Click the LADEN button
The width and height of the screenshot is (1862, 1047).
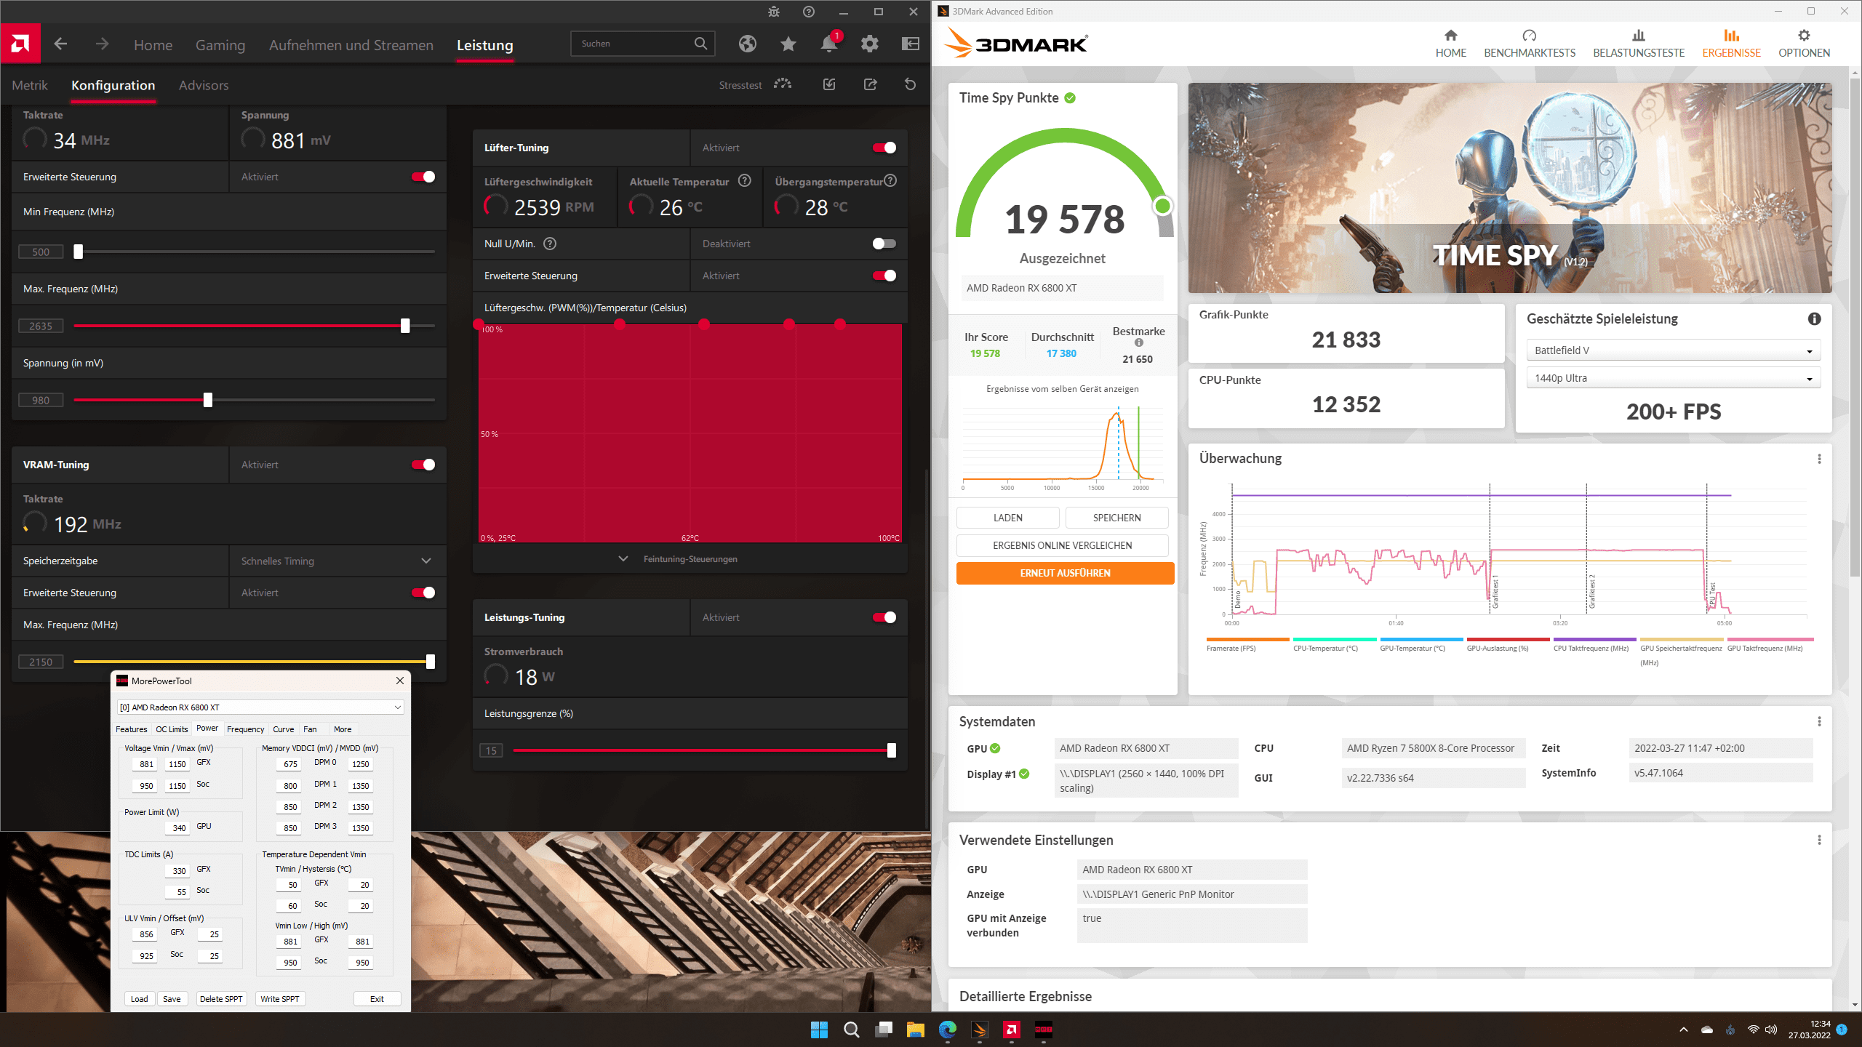pyautogui.click(x=1008, y=518)
